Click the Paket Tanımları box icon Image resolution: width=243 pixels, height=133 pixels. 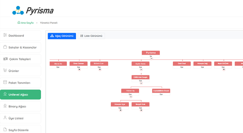point(5,83)
